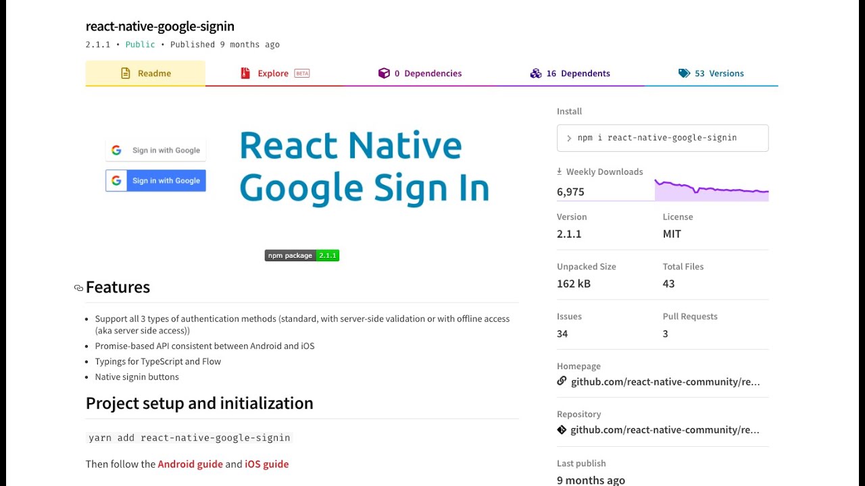Viewport: 865px width, 486px height.
Task: Click the Promise-based API bullet text
Action: coord(205,346)
